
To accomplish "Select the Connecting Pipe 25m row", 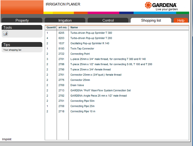I will pyautogui.click(x=117, y=106).
